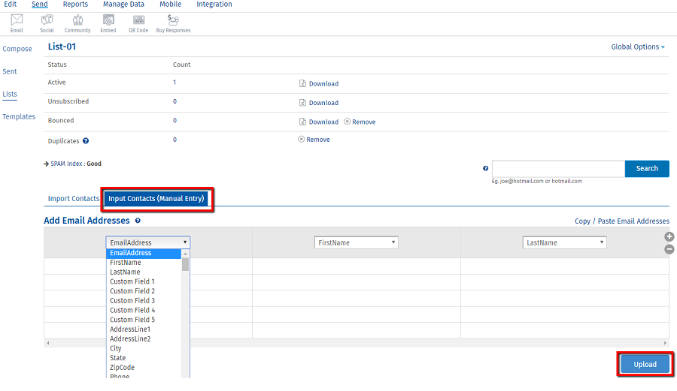
Task: Open the Email send option icon
Action: [x=17, y=23]
